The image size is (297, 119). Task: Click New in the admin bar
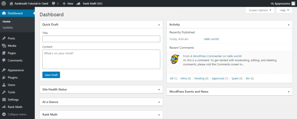(x=70, y=3)
